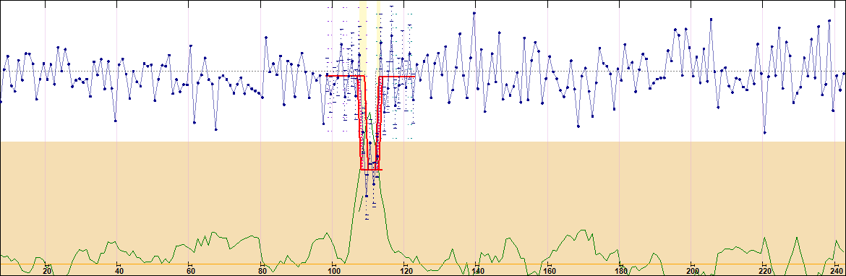
Task: Select the x-axis label 80
Action: [x=262, y=270]
